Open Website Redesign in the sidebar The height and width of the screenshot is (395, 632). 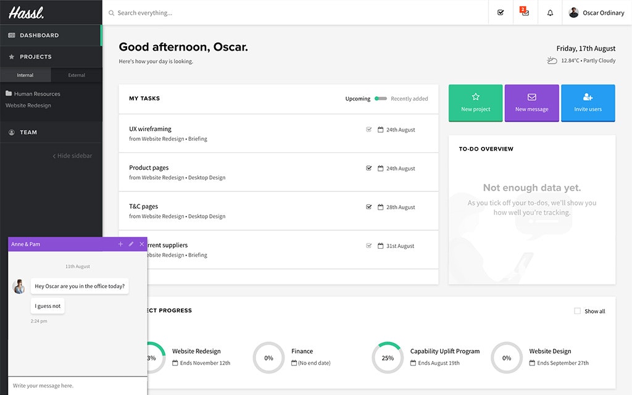click(x=28, y=105)
